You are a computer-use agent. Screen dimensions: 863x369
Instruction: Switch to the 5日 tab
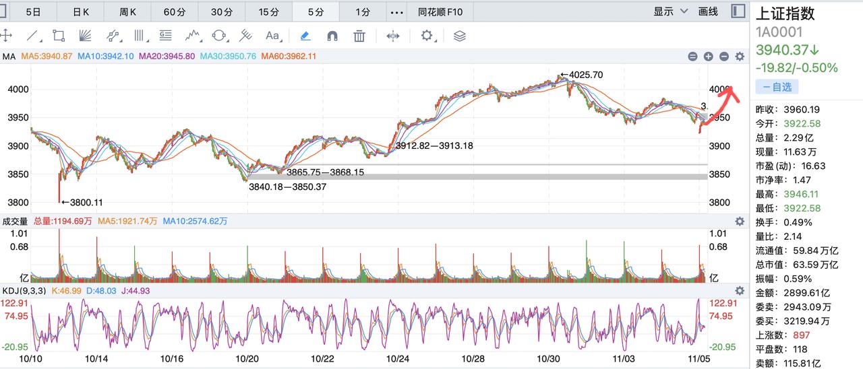pyautogui.click(x=33, y=12)
